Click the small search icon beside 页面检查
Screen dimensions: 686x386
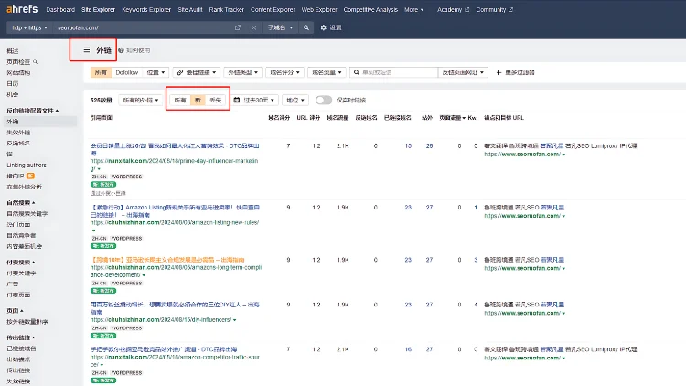36,62
